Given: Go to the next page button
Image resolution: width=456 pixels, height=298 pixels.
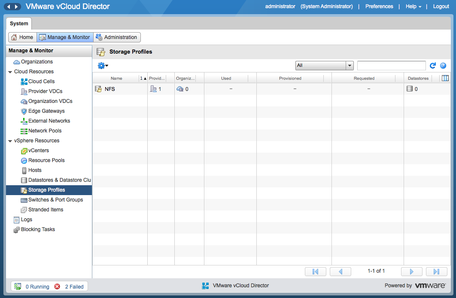Looking at the screenshot, I should coord(411,271).
